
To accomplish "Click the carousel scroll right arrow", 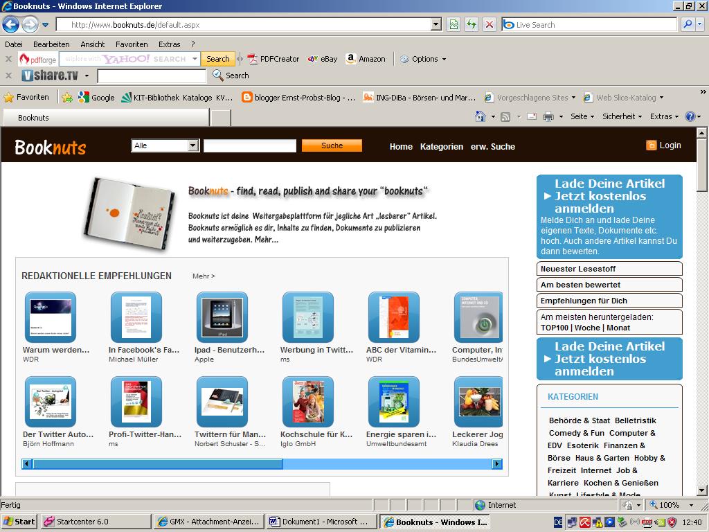I will [x=497, y=463].
